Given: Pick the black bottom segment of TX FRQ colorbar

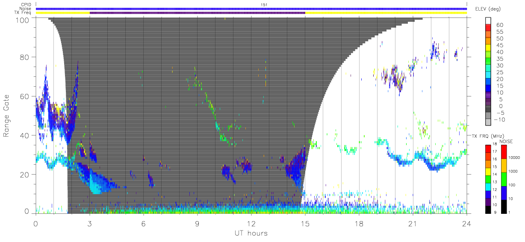Looking at the screenshot, I should (x=488, y=210).
